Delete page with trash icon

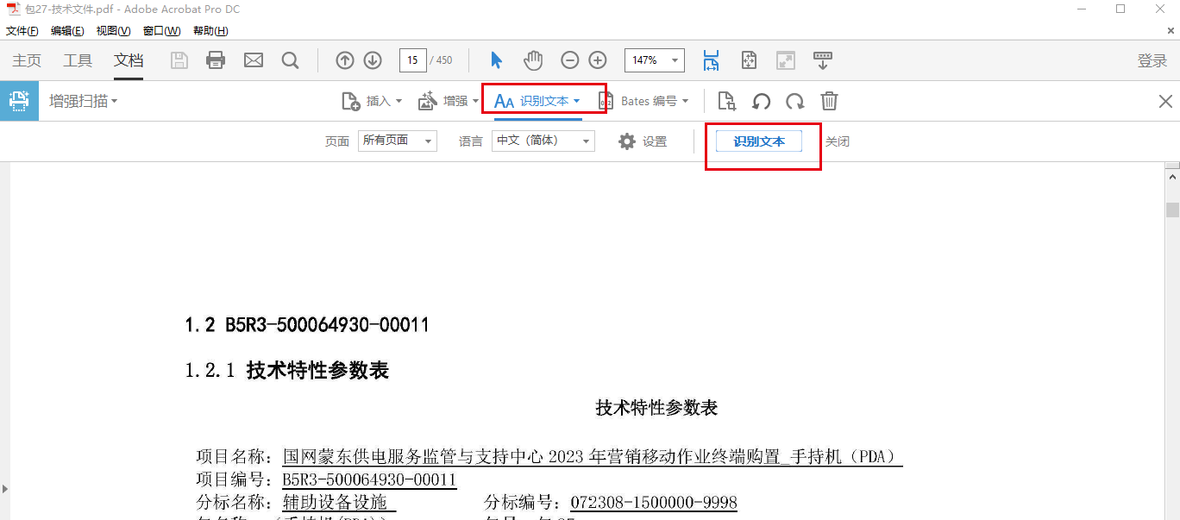[x=828, y=102]
